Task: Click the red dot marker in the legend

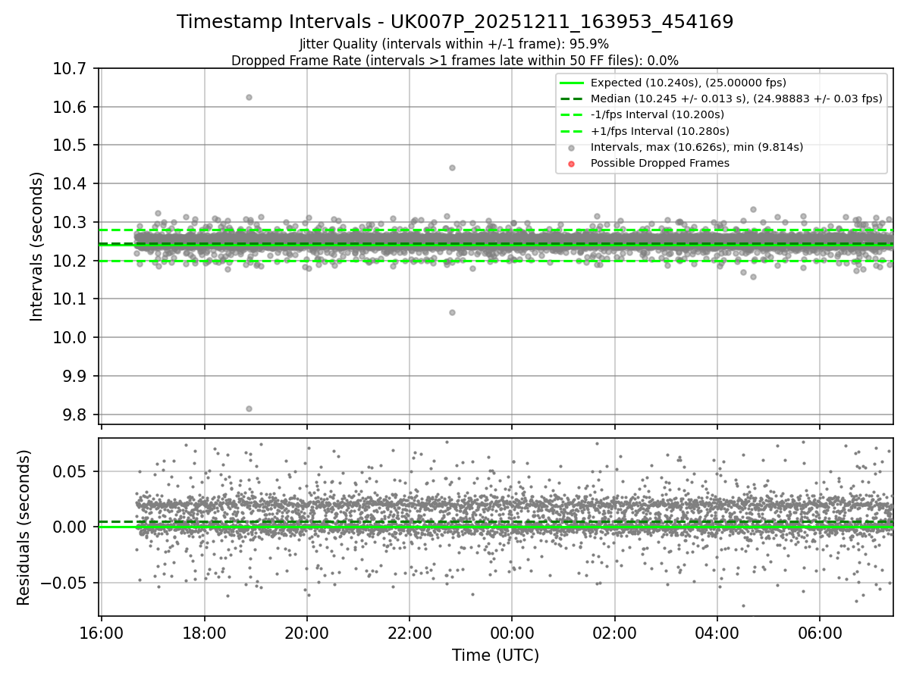Action: tap(572, 164)
